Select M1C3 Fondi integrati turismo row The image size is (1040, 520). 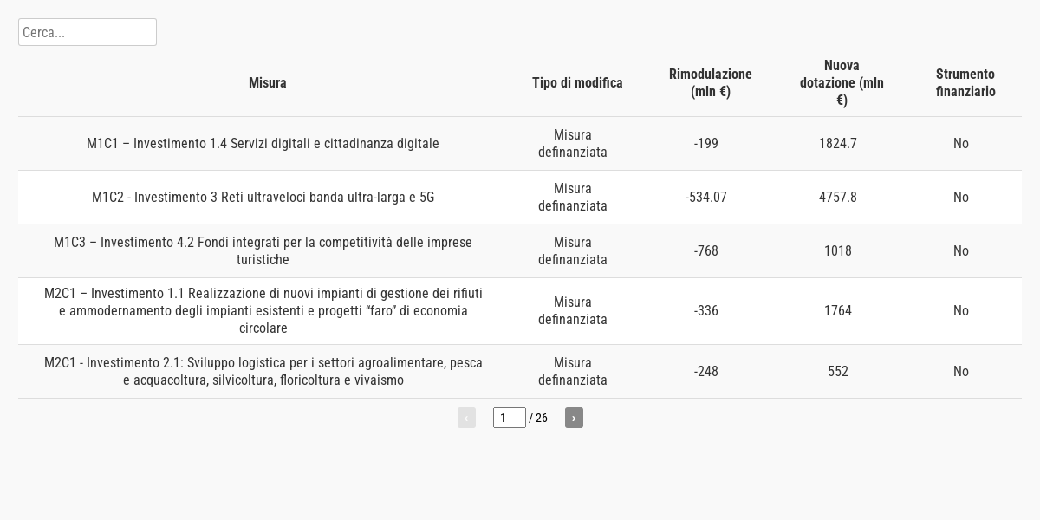pyautogui.click(x=263, y=251)
